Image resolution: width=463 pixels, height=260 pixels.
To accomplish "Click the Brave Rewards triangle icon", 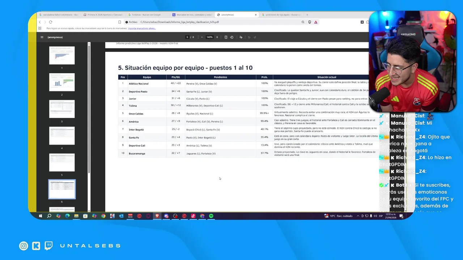I will pos(315,22).
